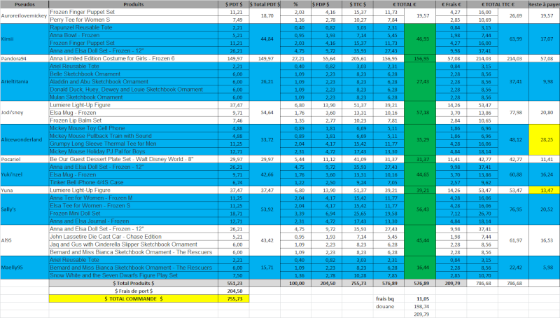560x318 pixels.
Task: Click the yellow 755,73 order total
Action: tap(234, 298)
